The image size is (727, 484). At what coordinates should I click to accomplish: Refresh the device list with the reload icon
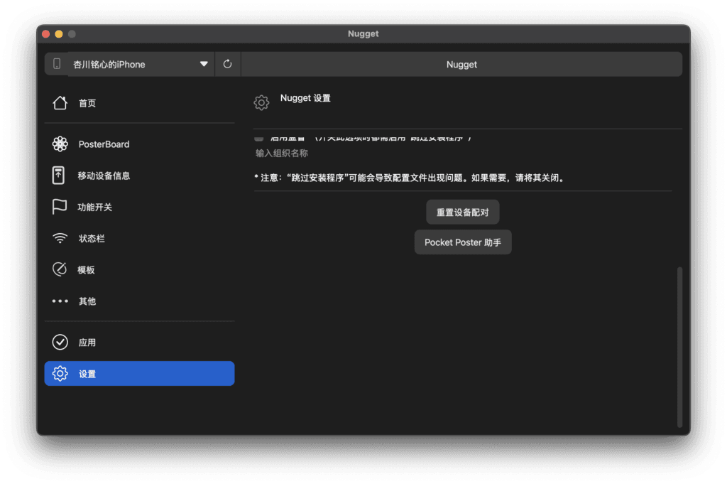pyautogui.click(x=226, y=63)
